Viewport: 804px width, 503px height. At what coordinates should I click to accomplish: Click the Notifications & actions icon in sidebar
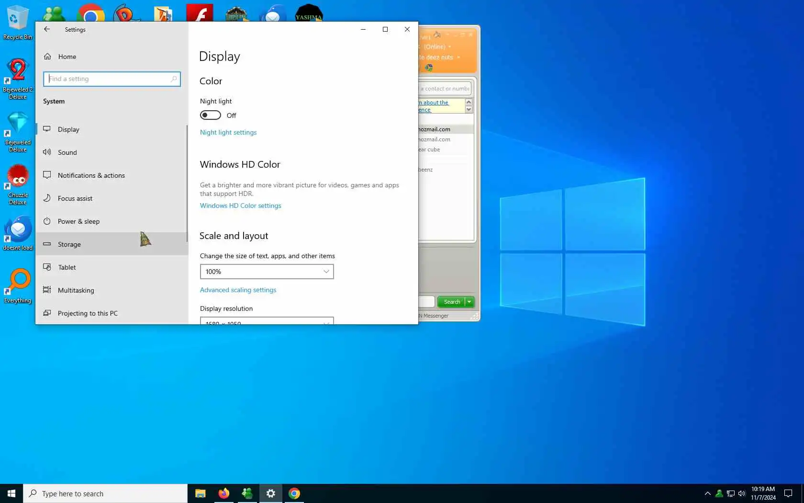(47, 175)
